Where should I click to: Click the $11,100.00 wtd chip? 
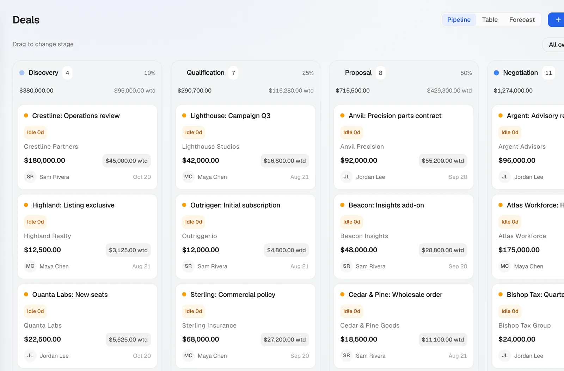(443, 340)
